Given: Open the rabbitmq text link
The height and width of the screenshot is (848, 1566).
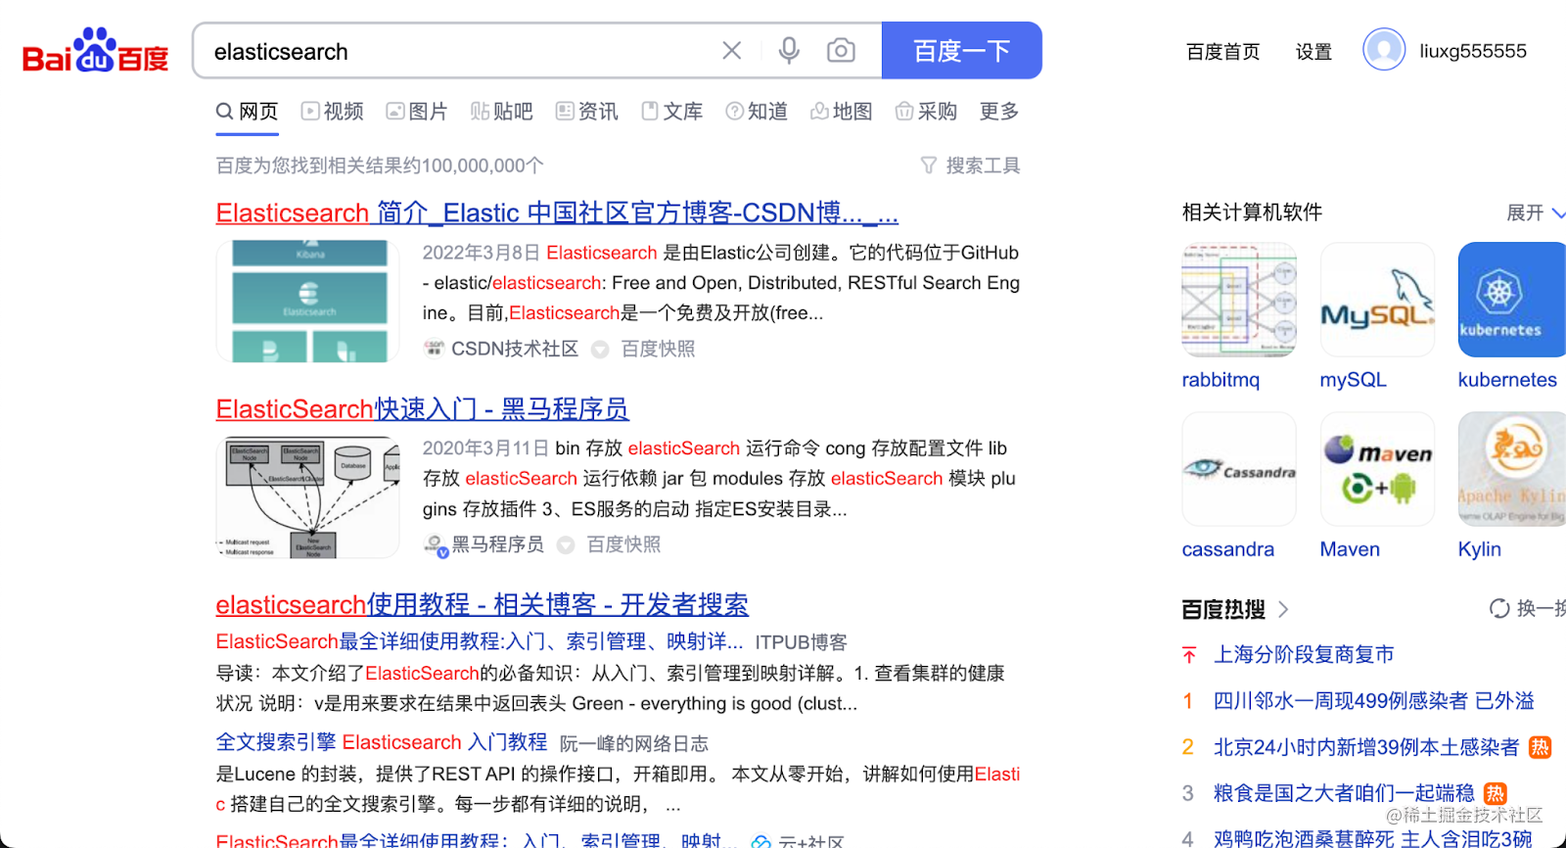Looking at the screenshot, I should pos(1221,380).
